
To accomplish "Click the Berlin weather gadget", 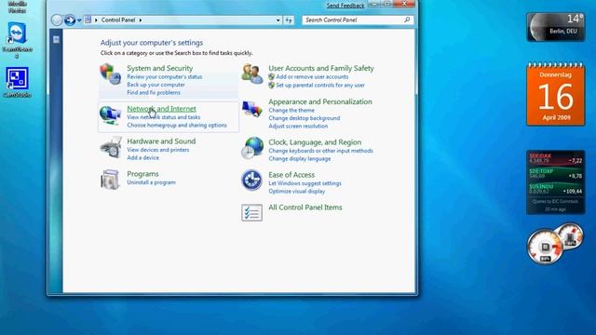I will click(x=556, y=27).
